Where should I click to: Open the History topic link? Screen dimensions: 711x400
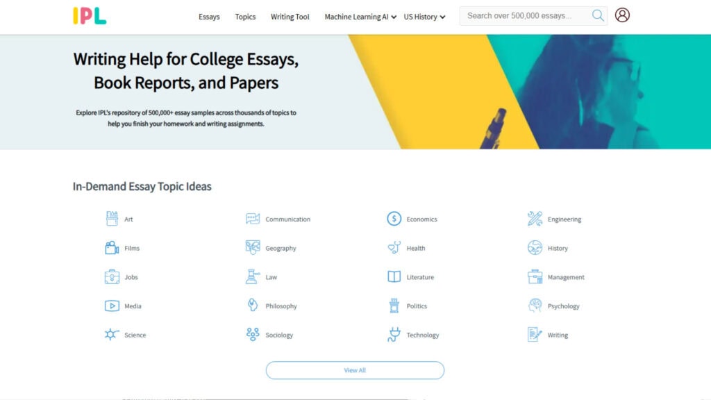click(558, 248)
